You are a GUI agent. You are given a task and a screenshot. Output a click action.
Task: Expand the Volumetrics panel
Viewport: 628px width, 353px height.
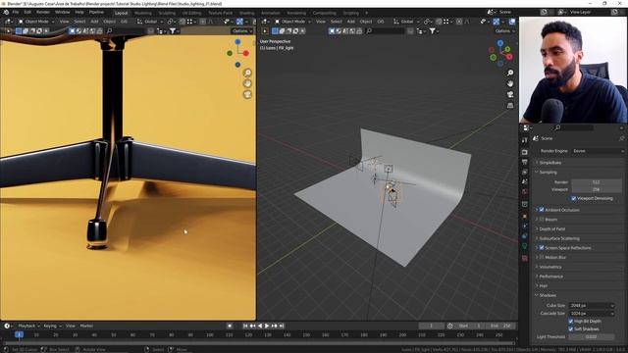(579, 267)
